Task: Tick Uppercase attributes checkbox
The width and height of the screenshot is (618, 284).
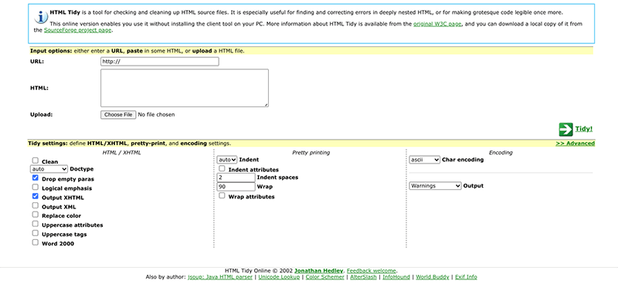Action: coord(36,224)
